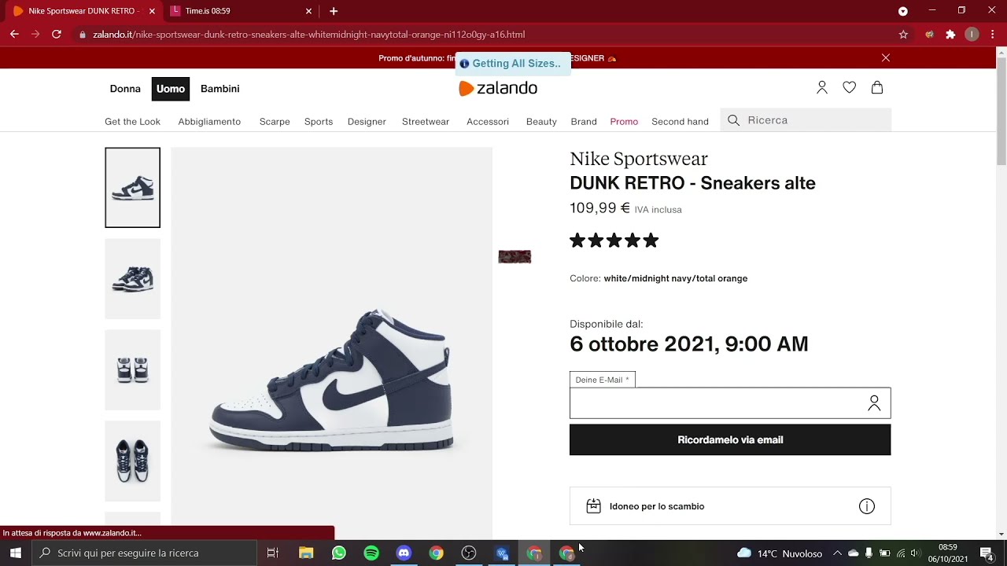Open WhatsApp from the taskbar
The width and height of the screenshot is (1007, 566).
[339, 553]
